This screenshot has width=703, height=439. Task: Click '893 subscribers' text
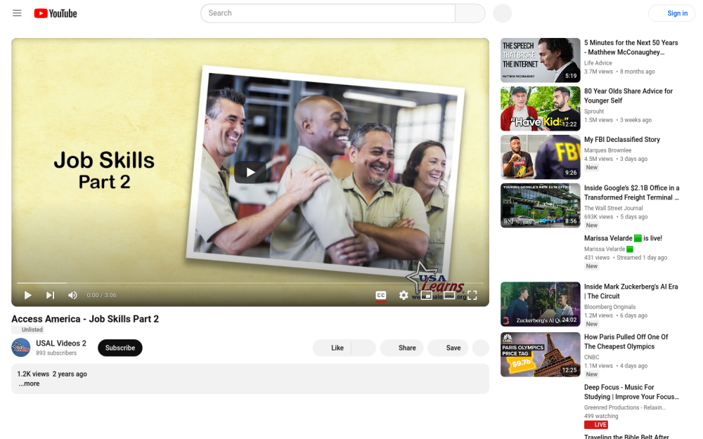point(56,353)
